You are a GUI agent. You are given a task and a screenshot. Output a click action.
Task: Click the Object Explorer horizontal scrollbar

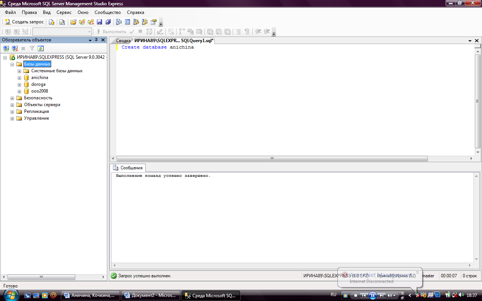click(x=41, y=277)
